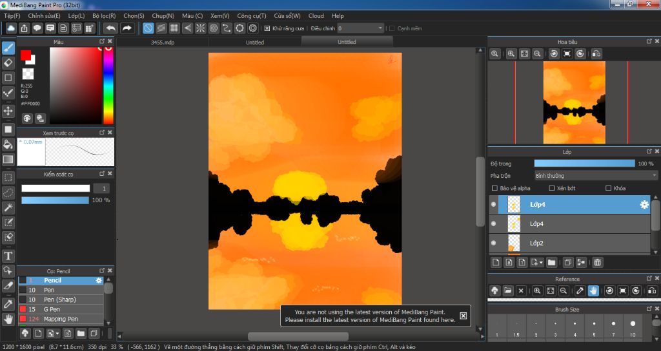Select the Magic Wand tool
Viewport: 661px width, 351px height.
click(x=8, y=207)
